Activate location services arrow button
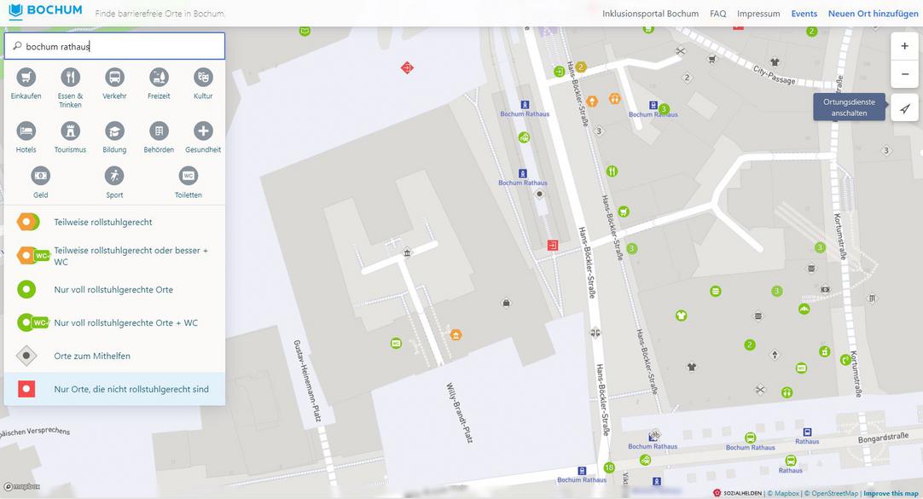The width and height of the screenshot is (923, 499). (904, 108)
